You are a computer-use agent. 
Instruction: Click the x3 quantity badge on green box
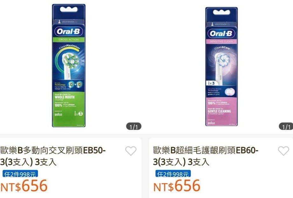coord(79,113)
